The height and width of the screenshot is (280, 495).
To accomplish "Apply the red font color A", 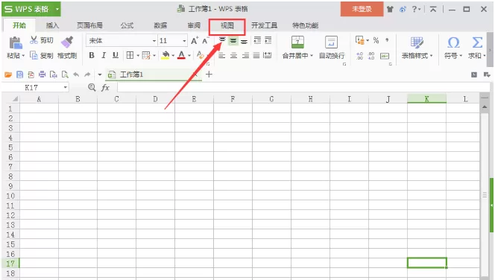I will pyautogui.click(x=181, y=55).
